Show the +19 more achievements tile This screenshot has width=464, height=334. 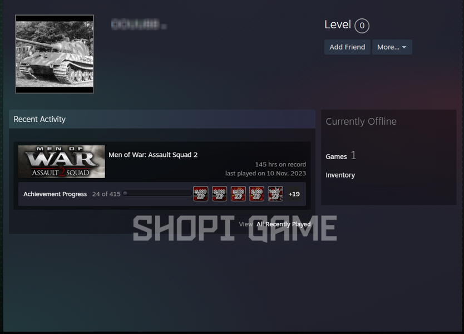pos(294,194)
